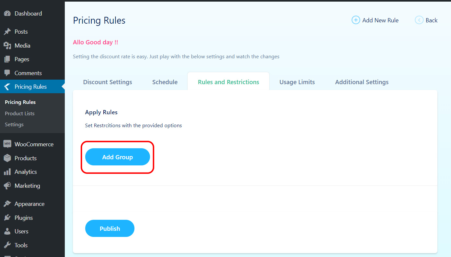451x257 pixels.
Task: Click the WooCommerce logo icon
Action: coord(7,144)
